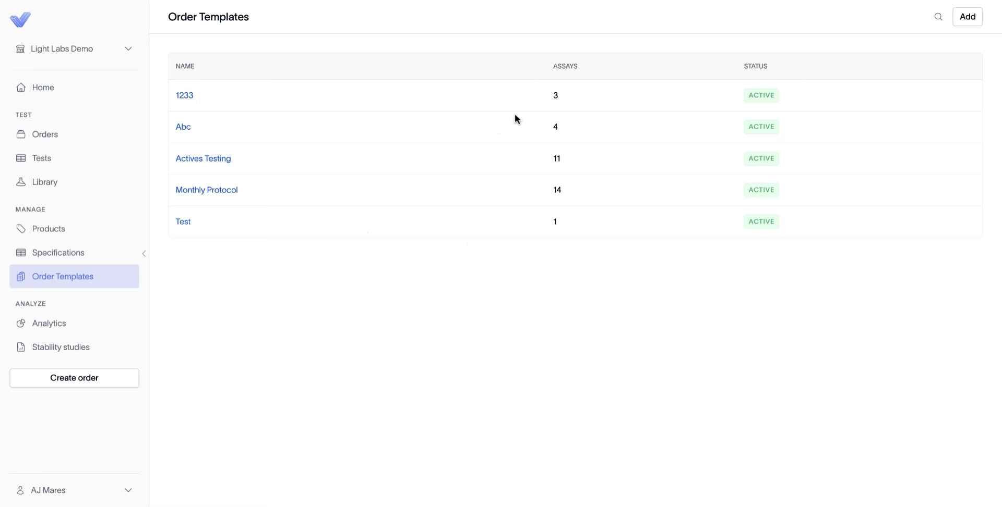Expand the Light Labs Demo chevron
This screenshot has height=507, width=1002.
click(x=128, y=49)
